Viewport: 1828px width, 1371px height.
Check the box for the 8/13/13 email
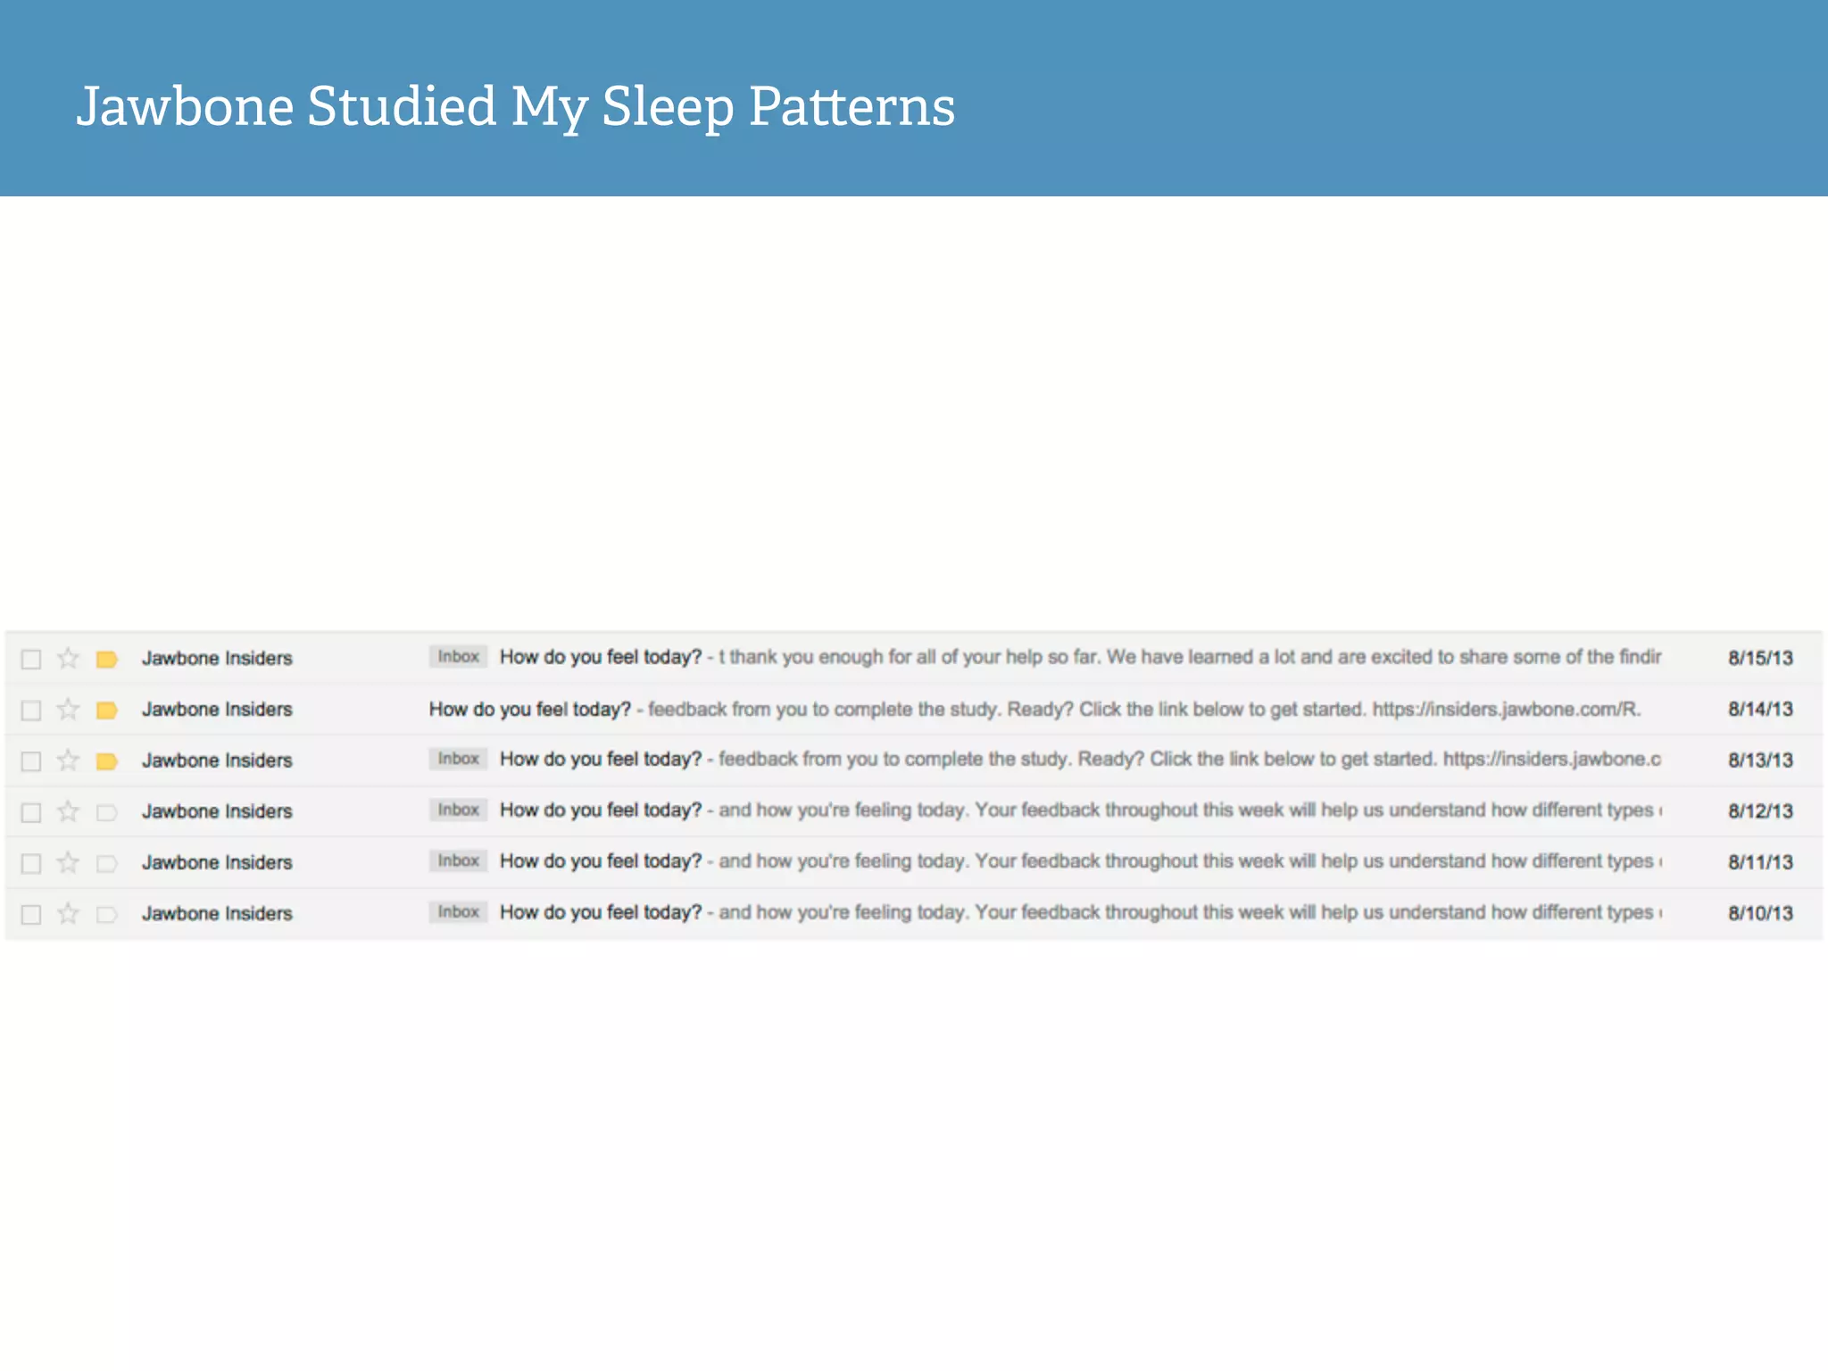click(31, 761)
